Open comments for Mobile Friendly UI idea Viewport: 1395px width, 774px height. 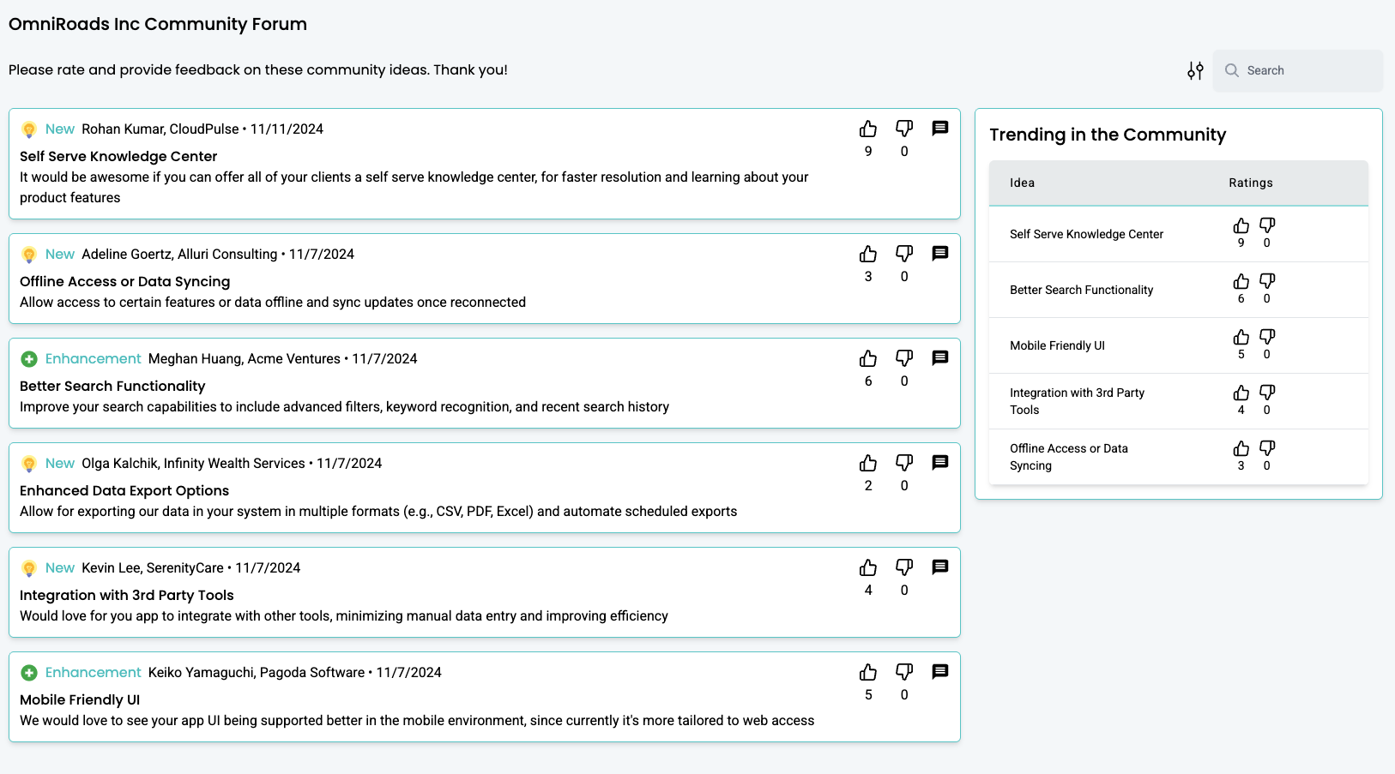point(940,672)
